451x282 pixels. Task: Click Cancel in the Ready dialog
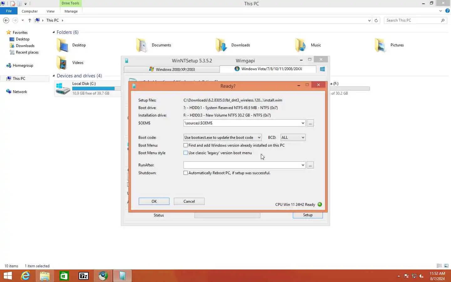point(189,201)
